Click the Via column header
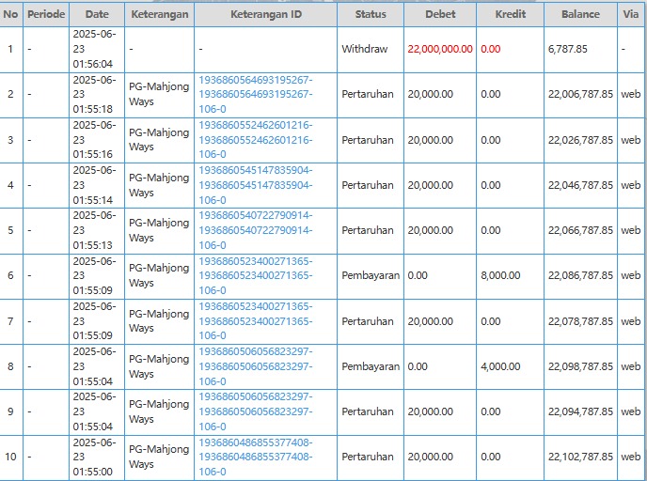The width and height of the screenshot is (647, 481). click(x=630, y=14)
